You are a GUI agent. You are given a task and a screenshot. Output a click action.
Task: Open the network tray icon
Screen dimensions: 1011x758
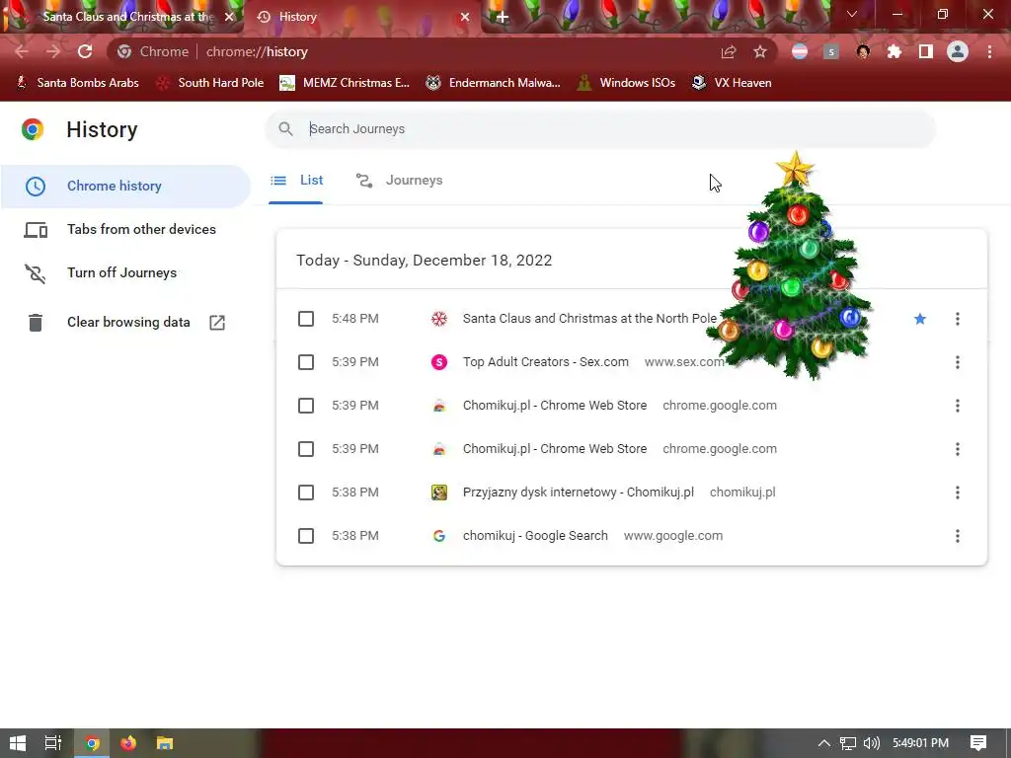point(848,743)
